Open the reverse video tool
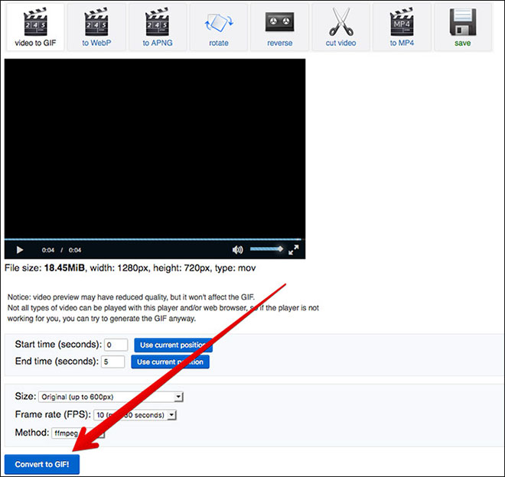Screen dimensions: 505x477 (x=279, y=27)
